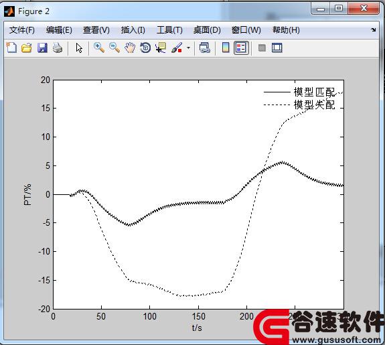Open a file with the folder icon
385x345 pixels.
27,48
